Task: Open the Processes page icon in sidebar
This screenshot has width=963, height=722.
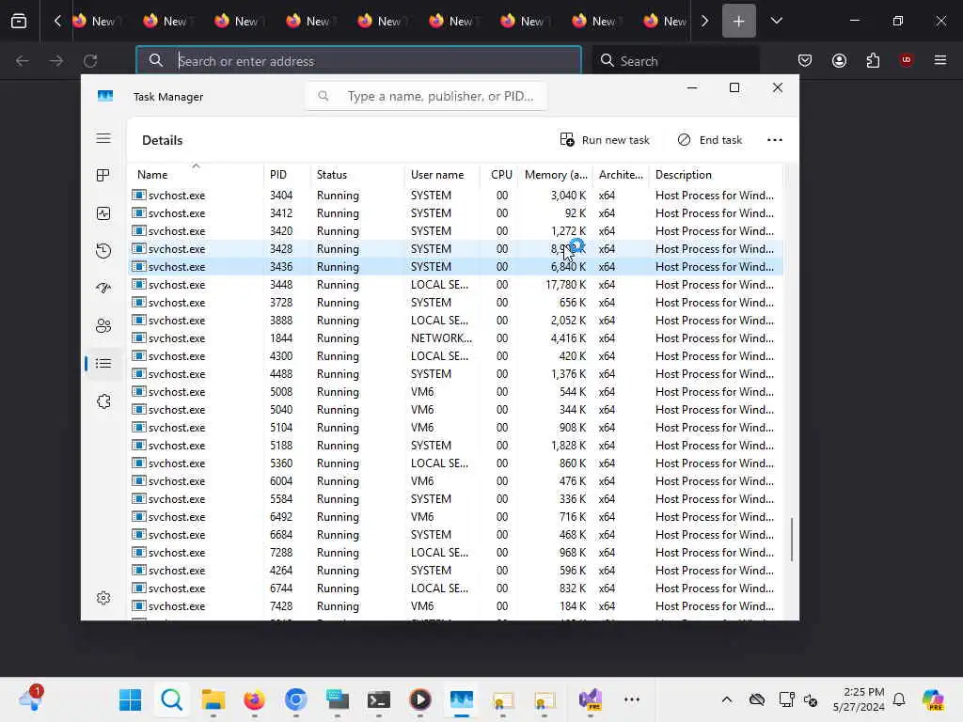Action: pyautogui.click(x=103, y=176)
